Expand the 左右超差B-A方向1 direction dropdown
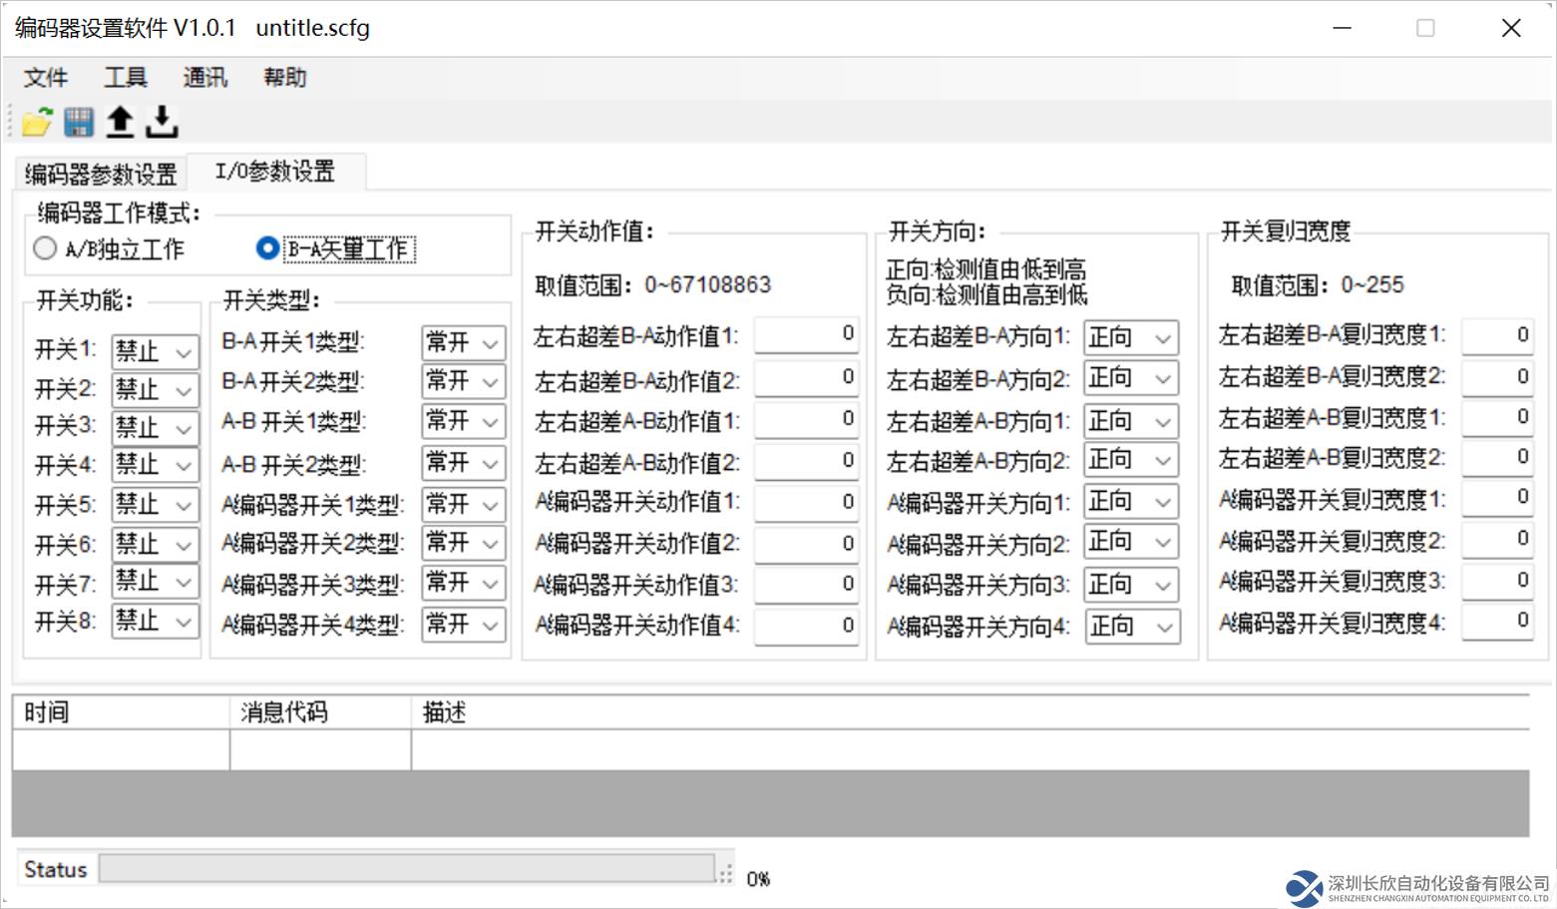Image resolution: width=1557 pixels, height=909 pixels. (x=1130, y=338)
